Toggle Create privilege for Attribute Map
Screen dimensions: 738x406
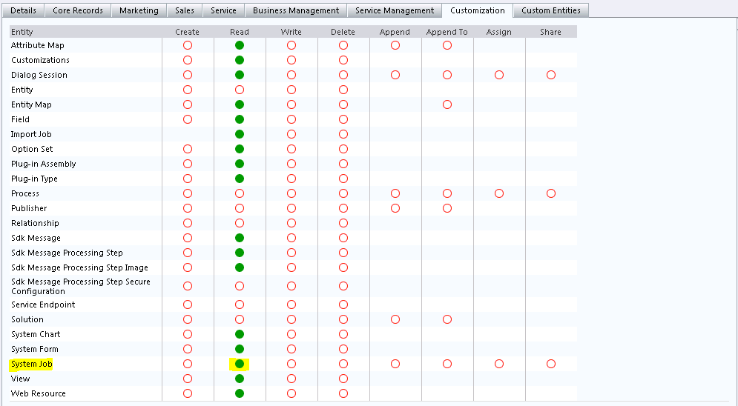tap(188, 45)
